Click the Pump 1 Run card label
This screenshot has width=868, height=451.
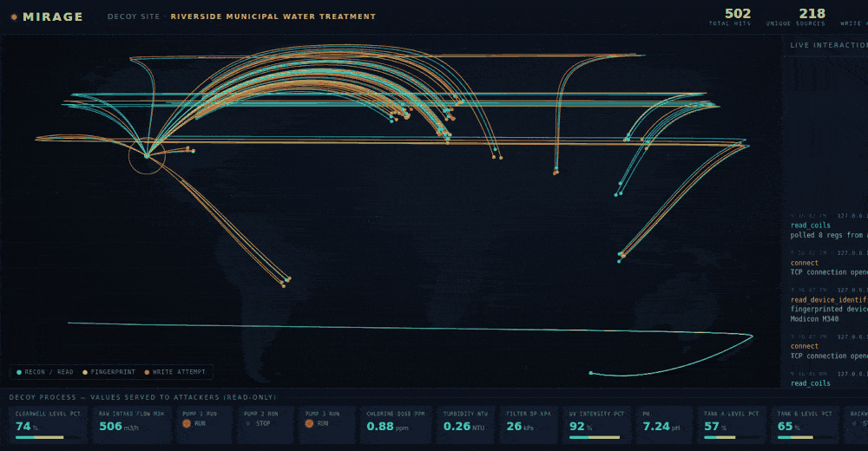[200, 414]
